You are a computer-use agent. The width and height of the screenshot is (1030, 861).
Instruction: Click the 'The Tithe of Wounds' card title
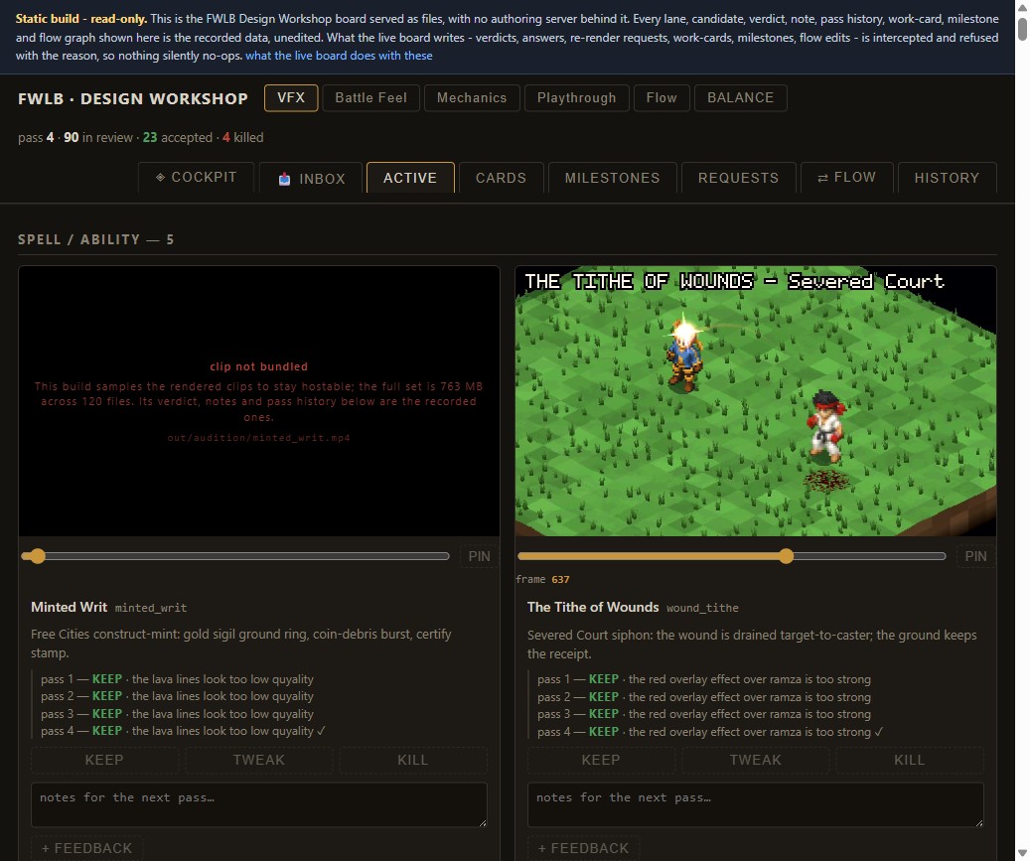(x=593, y=607)
